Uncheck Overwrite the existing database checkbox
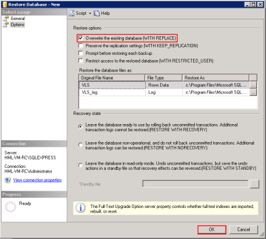This screenshot has width=266, height=239. tap(81, 38)
